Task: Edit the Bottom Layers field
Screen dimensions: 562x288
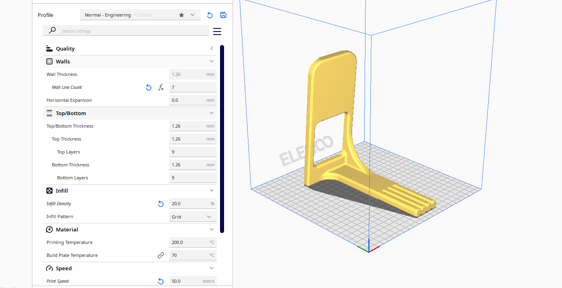Action: pyautogui.click(x=193, y=178)
